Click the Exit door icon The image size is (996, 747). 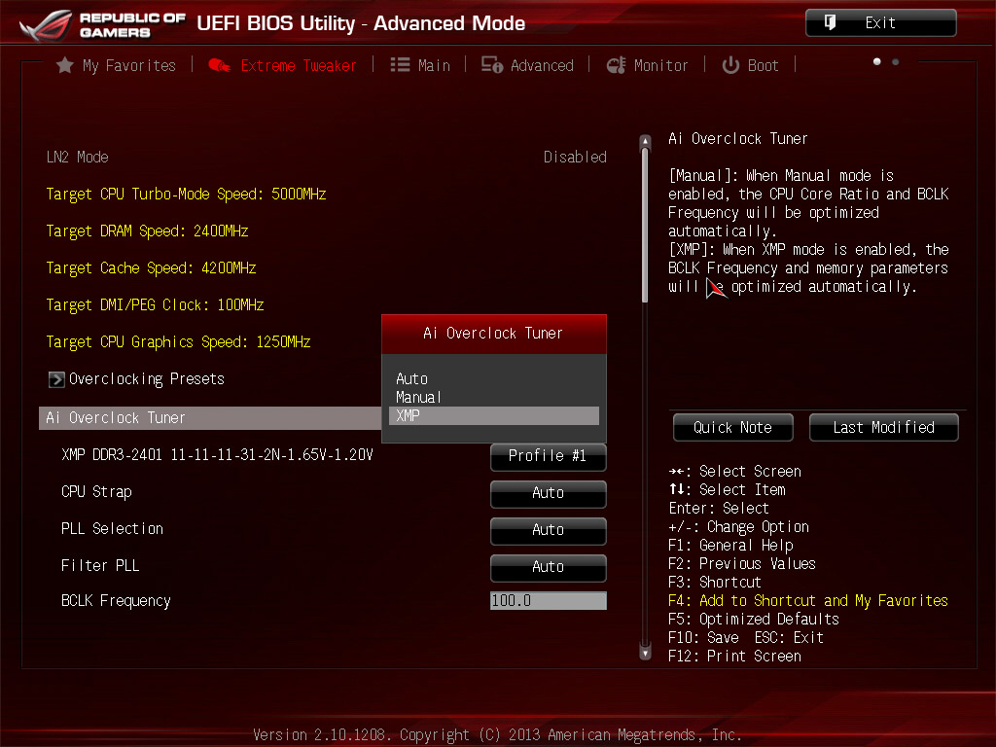(x=830, y=23)
